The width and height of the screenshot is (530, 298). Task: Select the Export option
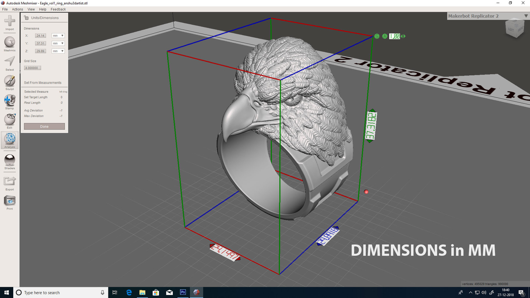(x=9, y=182)
